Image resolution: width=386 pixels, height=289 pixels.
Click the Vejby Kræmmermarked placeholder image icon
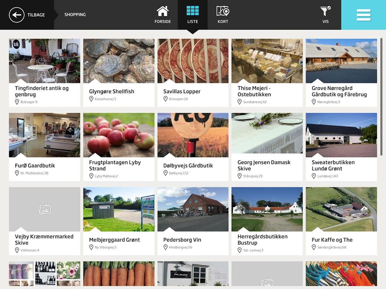point(44,209)
